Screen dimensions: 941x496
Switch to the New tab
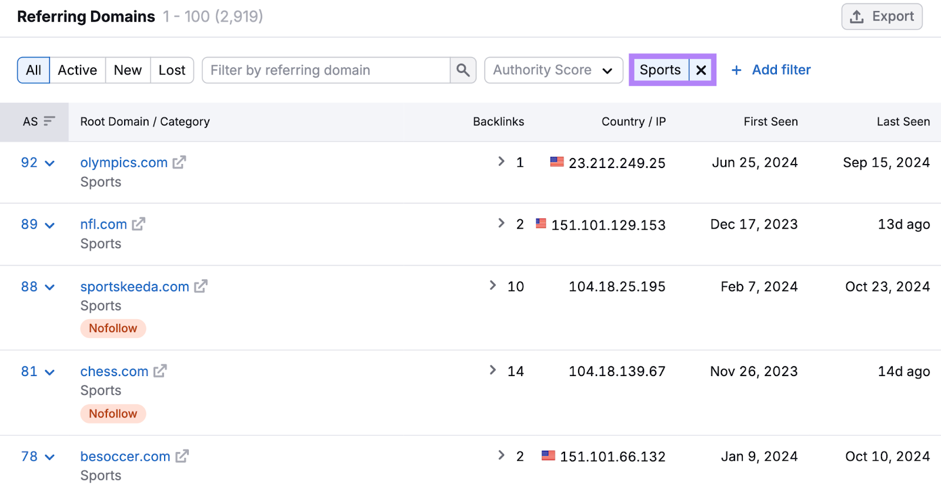pos(128,71)
